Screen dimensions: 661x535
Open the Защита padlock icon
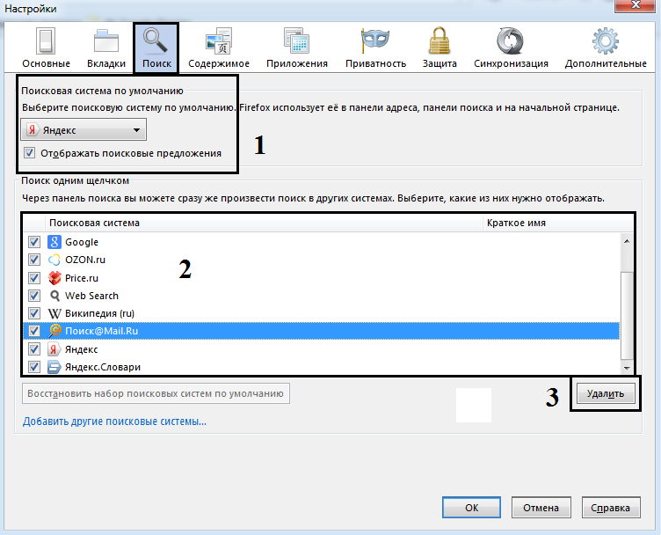pos(439,41)
